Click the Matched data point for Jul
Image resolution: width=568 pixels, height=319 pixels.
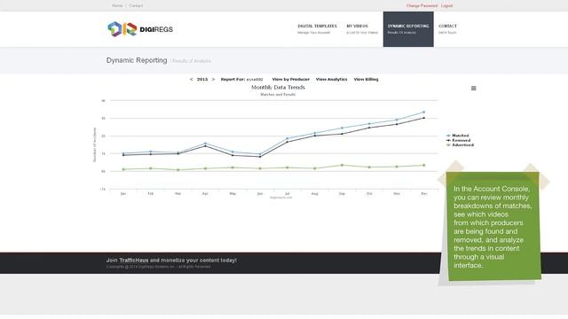[x=288, y=138]
